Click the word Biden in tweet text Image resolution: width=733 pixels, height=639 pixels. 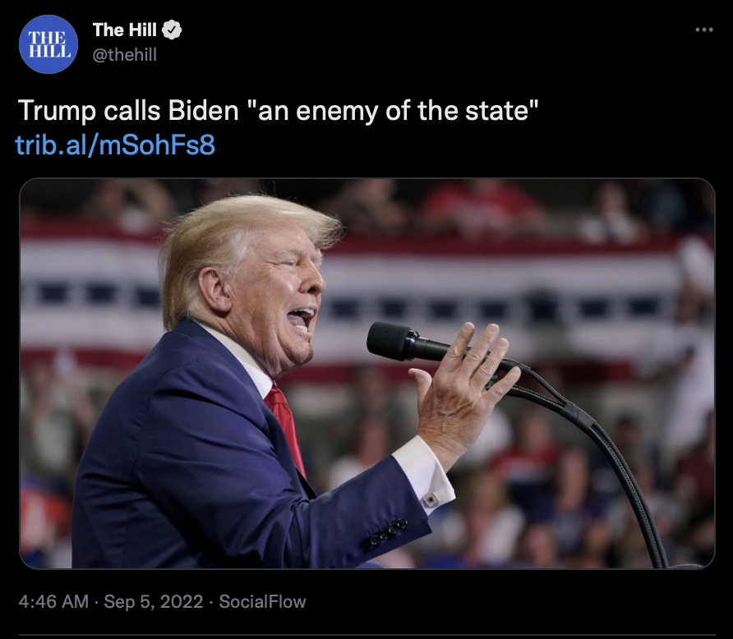[x=203, y=111]
